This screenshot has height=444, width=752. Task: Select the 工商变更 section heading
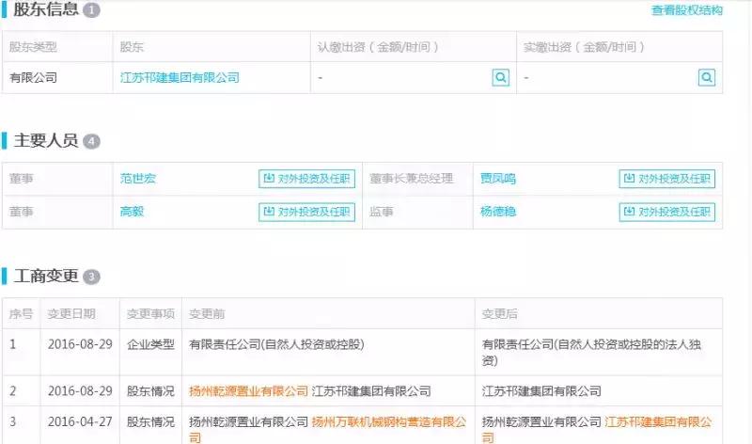click(x=46, y=276)
